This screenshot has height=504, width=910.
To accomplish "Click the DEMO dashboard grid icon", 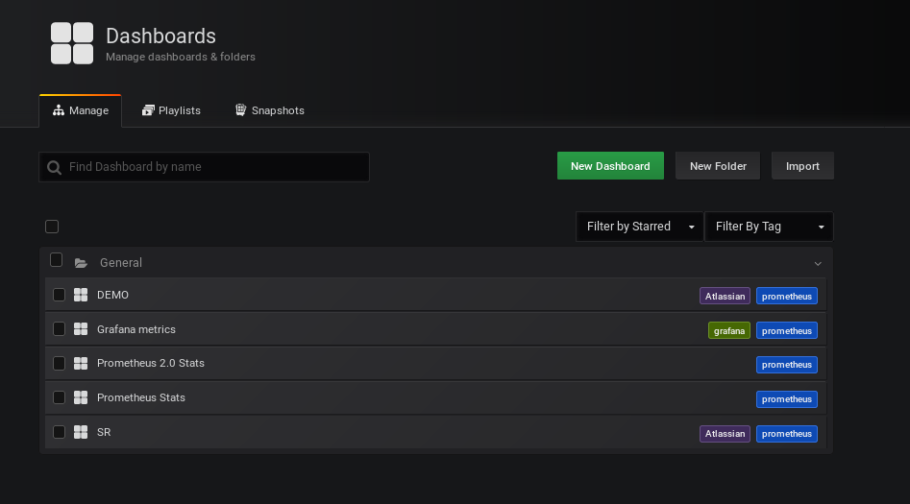I will [81, 295].
